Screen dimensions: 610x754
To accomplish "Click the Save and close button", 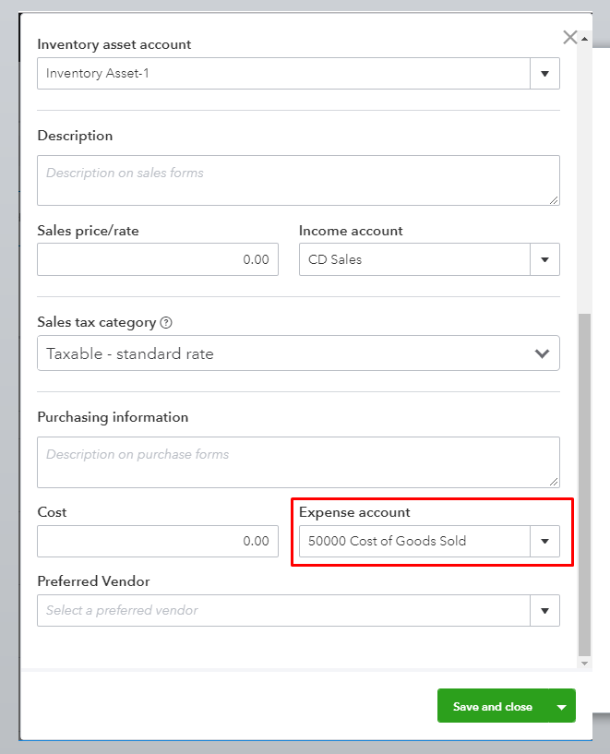I will [x=492, y=706].
